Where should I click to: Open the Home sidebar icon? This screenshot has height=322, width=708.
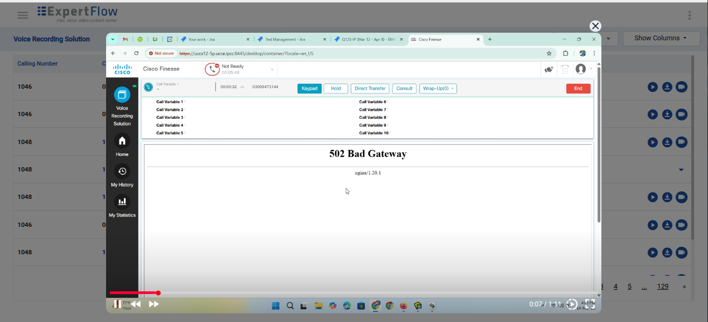[x=122, y=140]
